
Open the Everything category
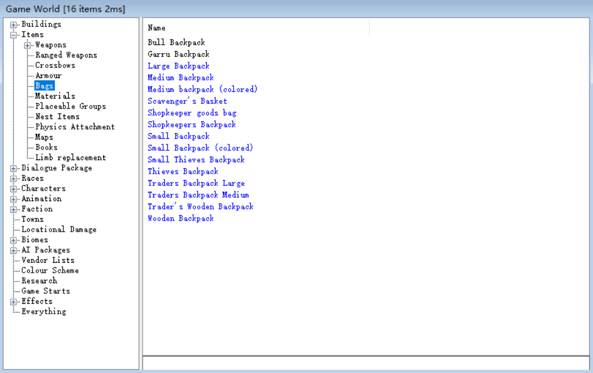tap(43, 311)
